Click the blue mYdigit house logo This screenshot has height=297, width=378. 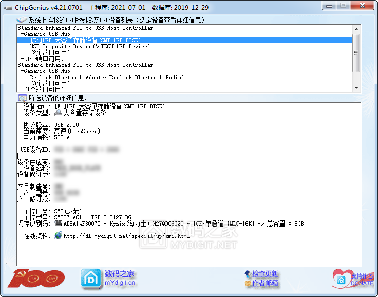[91, 279]
